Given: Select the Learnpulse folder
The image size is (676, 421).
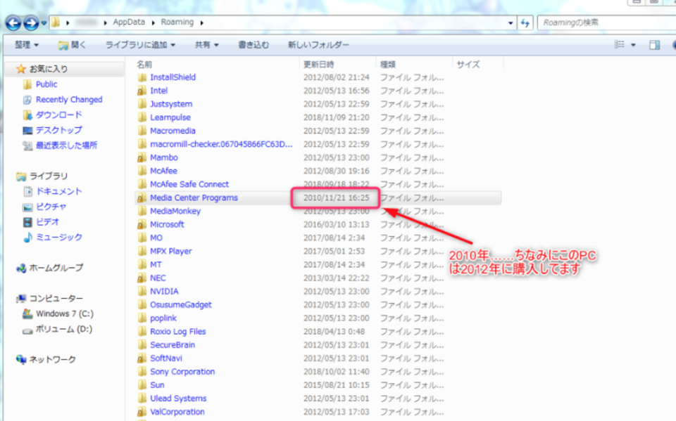Looking at the screenshot, I should 170,117.
